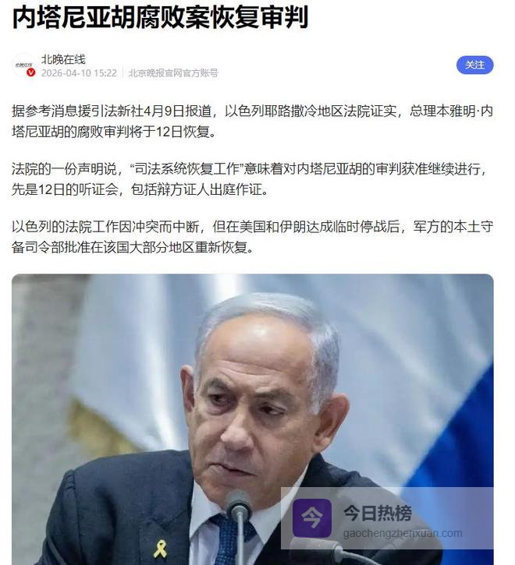Click the headline 内塔尼亚胡腐败案恢复审判
The height and width of the screenshot is (565, 515).
160,17
